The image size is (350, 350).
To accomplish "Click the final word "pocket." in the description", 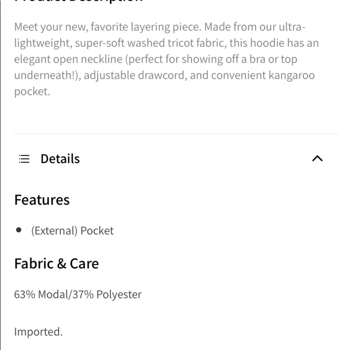I will click(32, 92).
